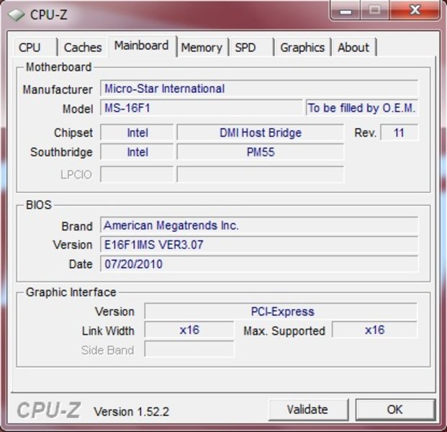Click the CPU-Z title bar text
Image resolution: width=447 pixels, height=432 pixels.
click(48, 15)
